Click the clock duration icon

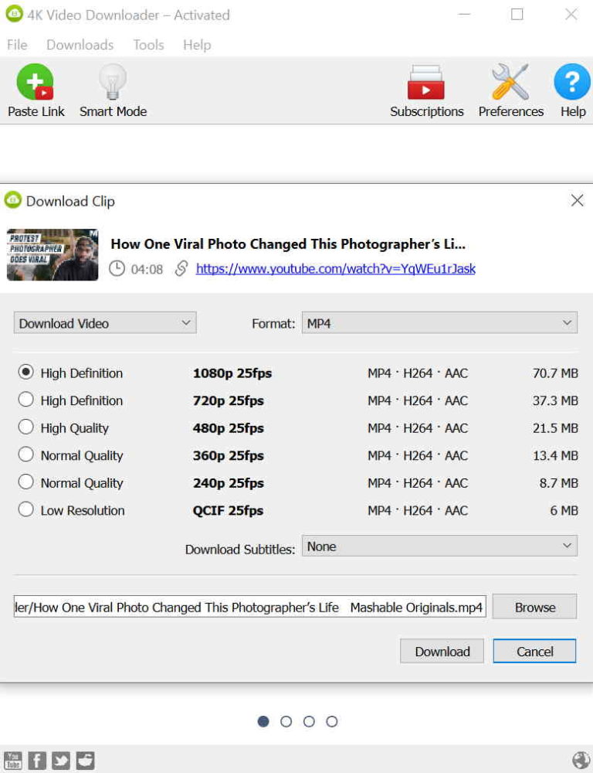click(117, 269)
